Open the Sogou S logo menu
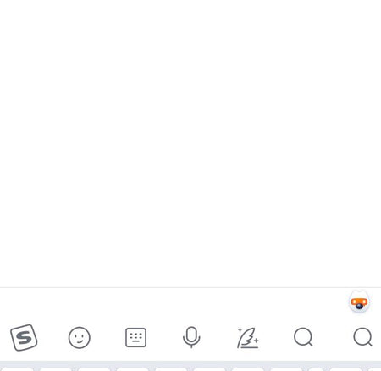Viewport: 381px width, 371px height. pos(24,337)
